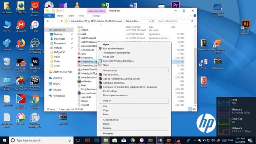Click the Cortana microphone icon

point(70,140)
